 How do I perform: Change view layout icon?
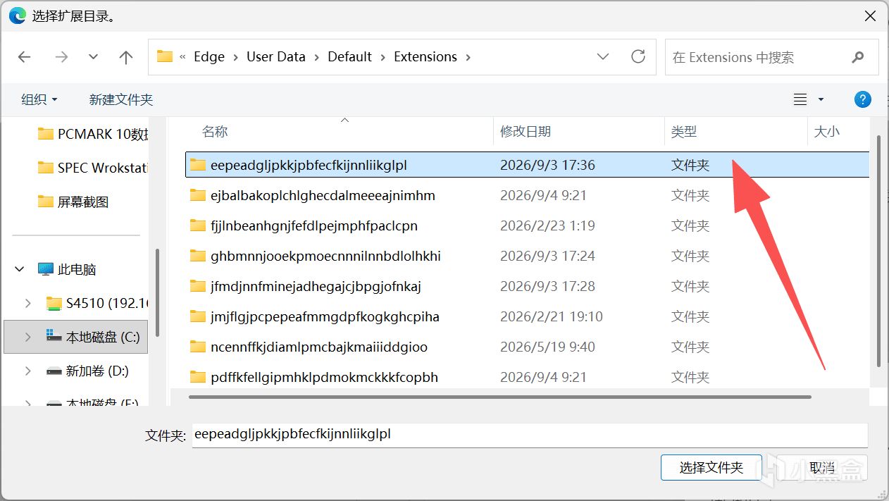800,99
